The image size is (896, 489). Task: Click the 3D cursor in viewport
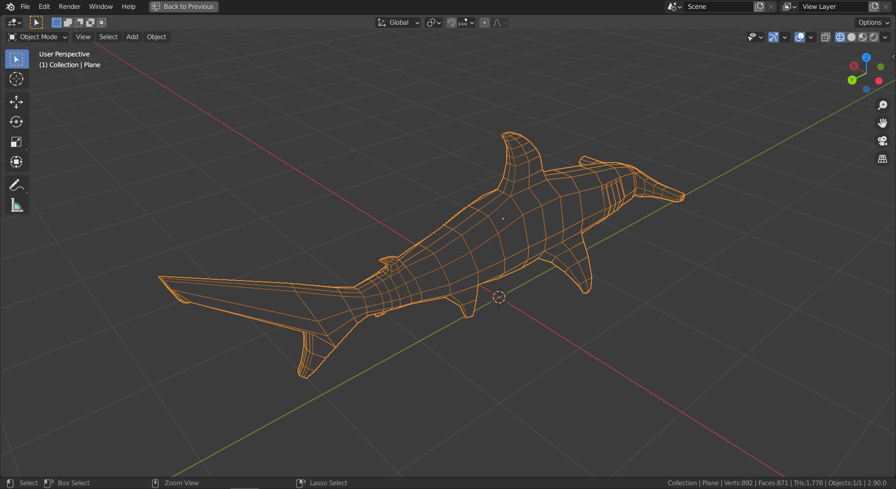[499, 297]
